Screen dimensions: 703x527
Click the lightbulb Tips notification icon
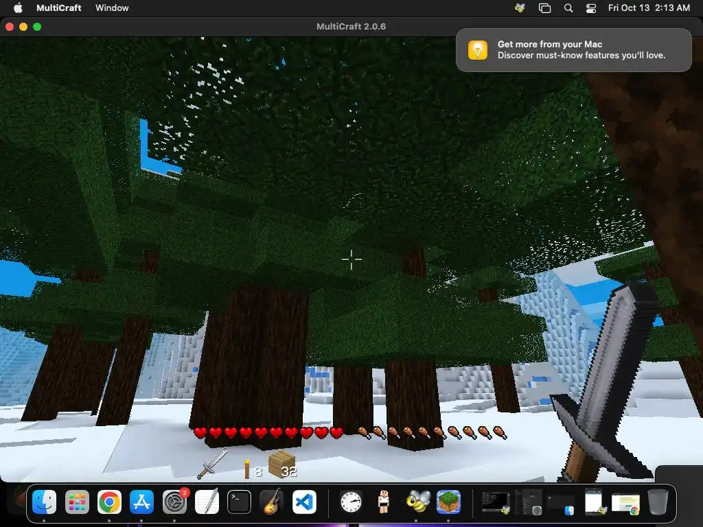point(478,49)
